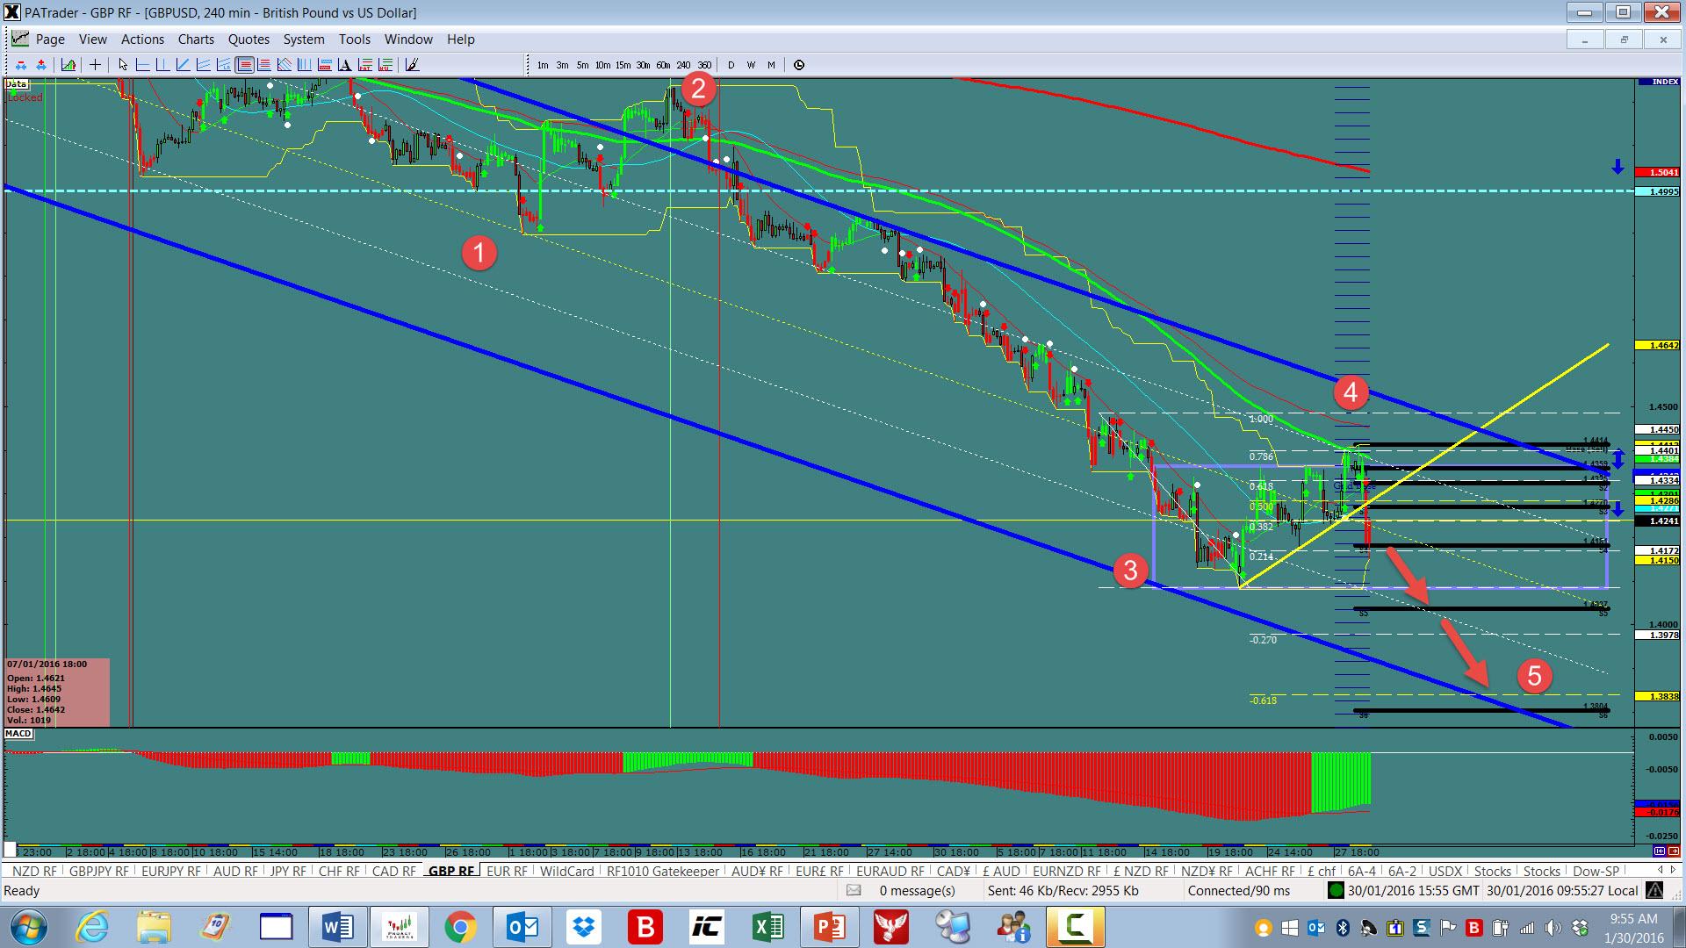Open the RF1010 Gatekeeper tab
This screenshot has width=1686, height=948.
[x=663, y=872]
